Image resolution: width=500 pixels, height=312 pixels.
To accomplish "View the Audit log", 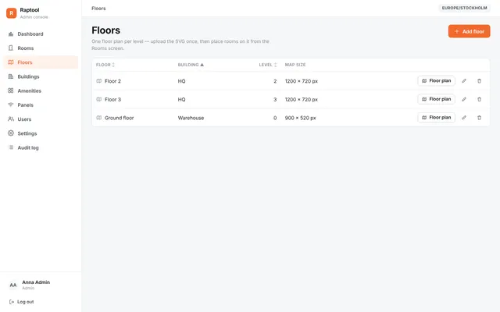I will click(41, 147).
